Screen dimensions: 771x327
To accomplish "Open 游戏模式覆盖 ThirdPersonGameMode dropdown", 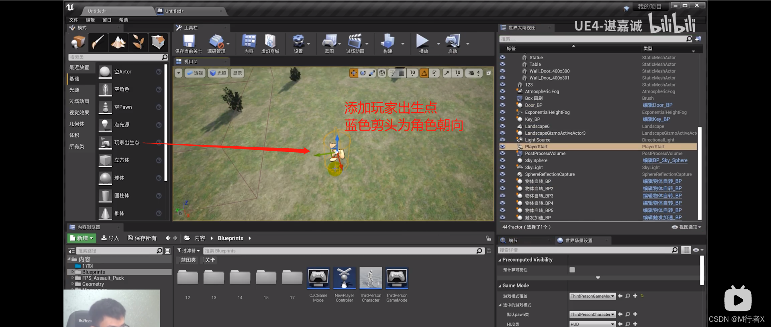I will pos(592,296).
